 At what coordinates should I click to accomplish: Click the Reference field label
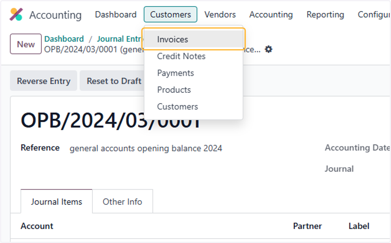[x=40, y=148]
